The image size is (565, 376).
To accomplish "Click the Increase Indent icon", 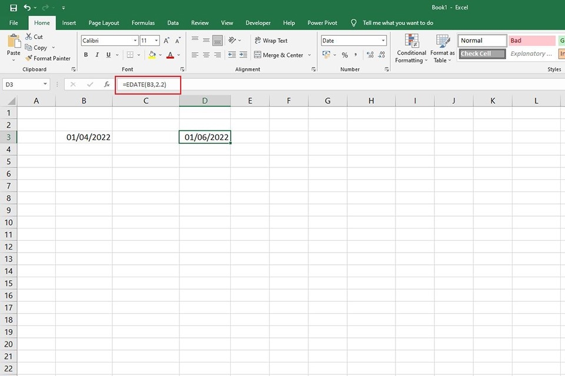I will pyautogui.click(x=243, y=55).
